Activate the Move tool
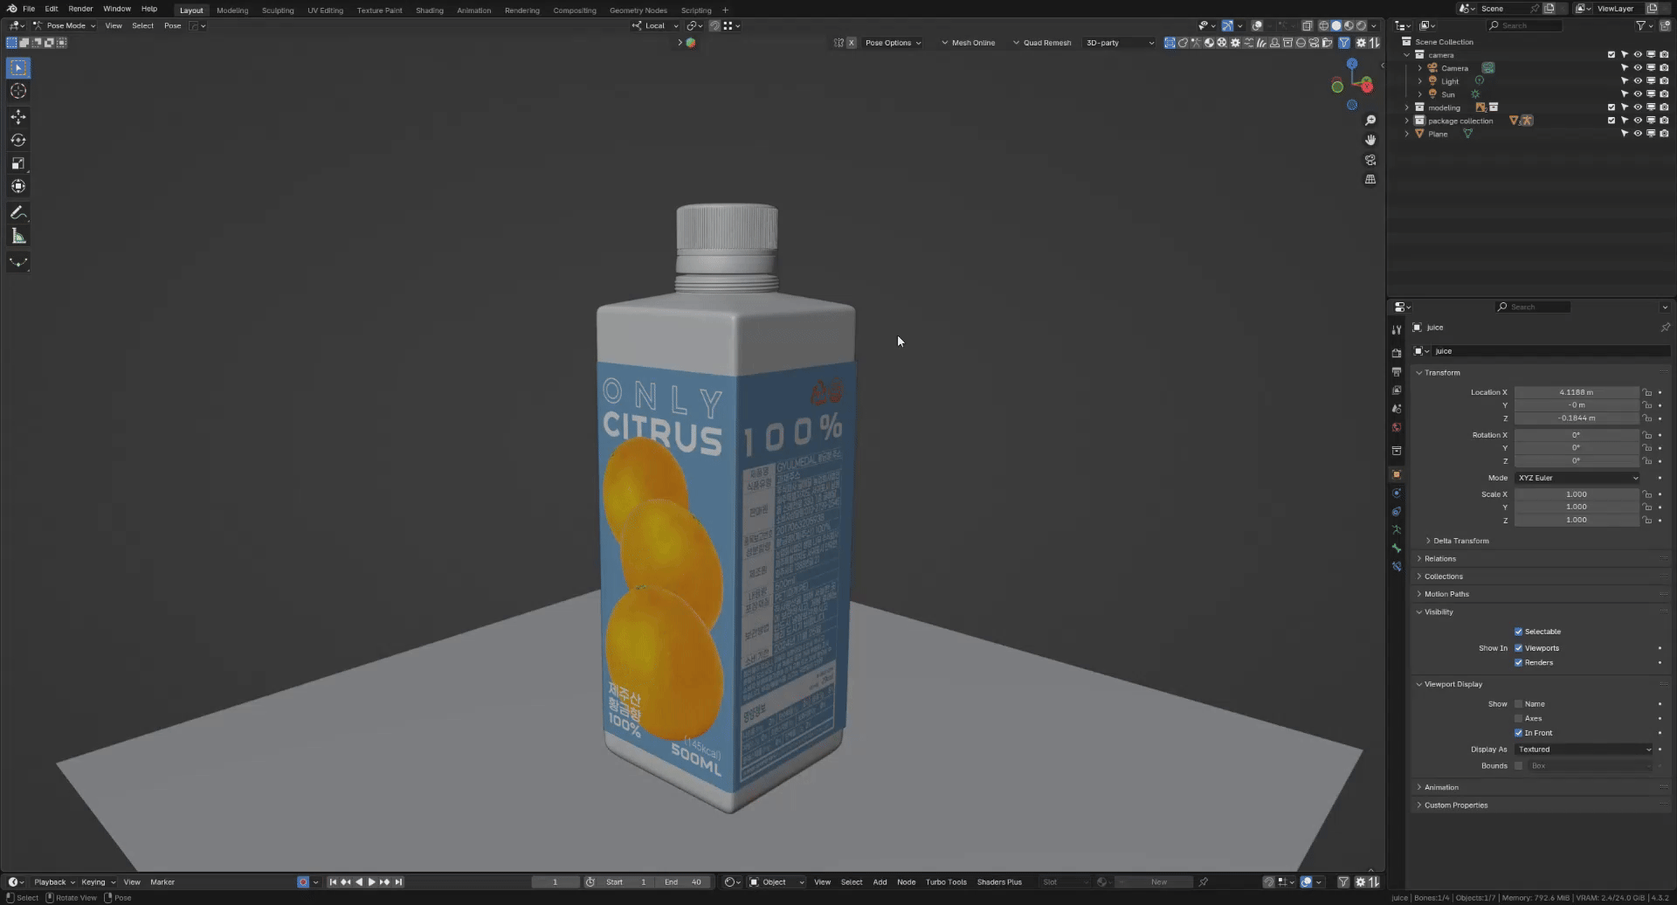 pos(18,117)
